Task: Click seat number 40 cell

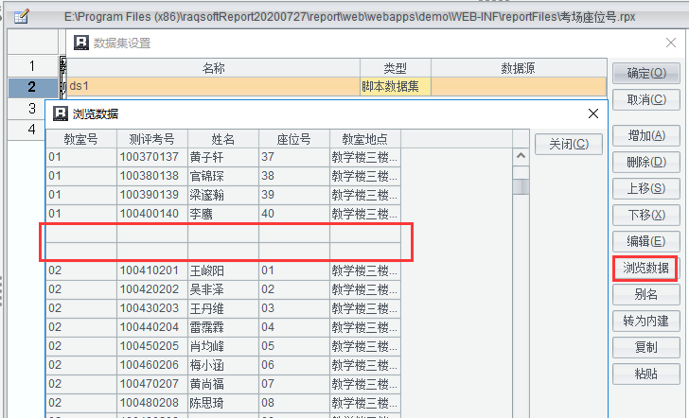Action: (x=294, y=214)
